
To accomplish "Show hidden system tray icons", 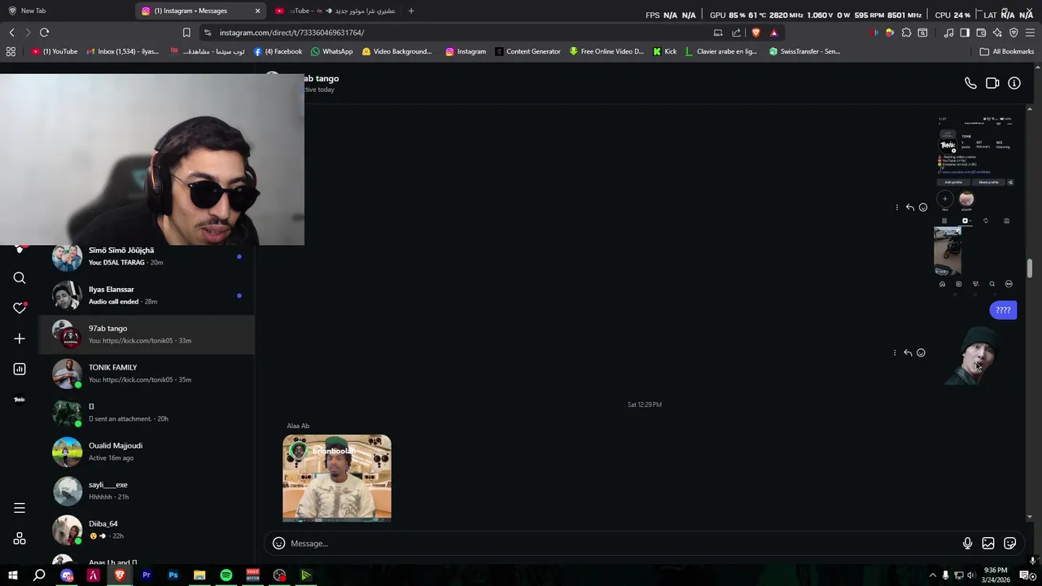I will (x=932, y=575).
